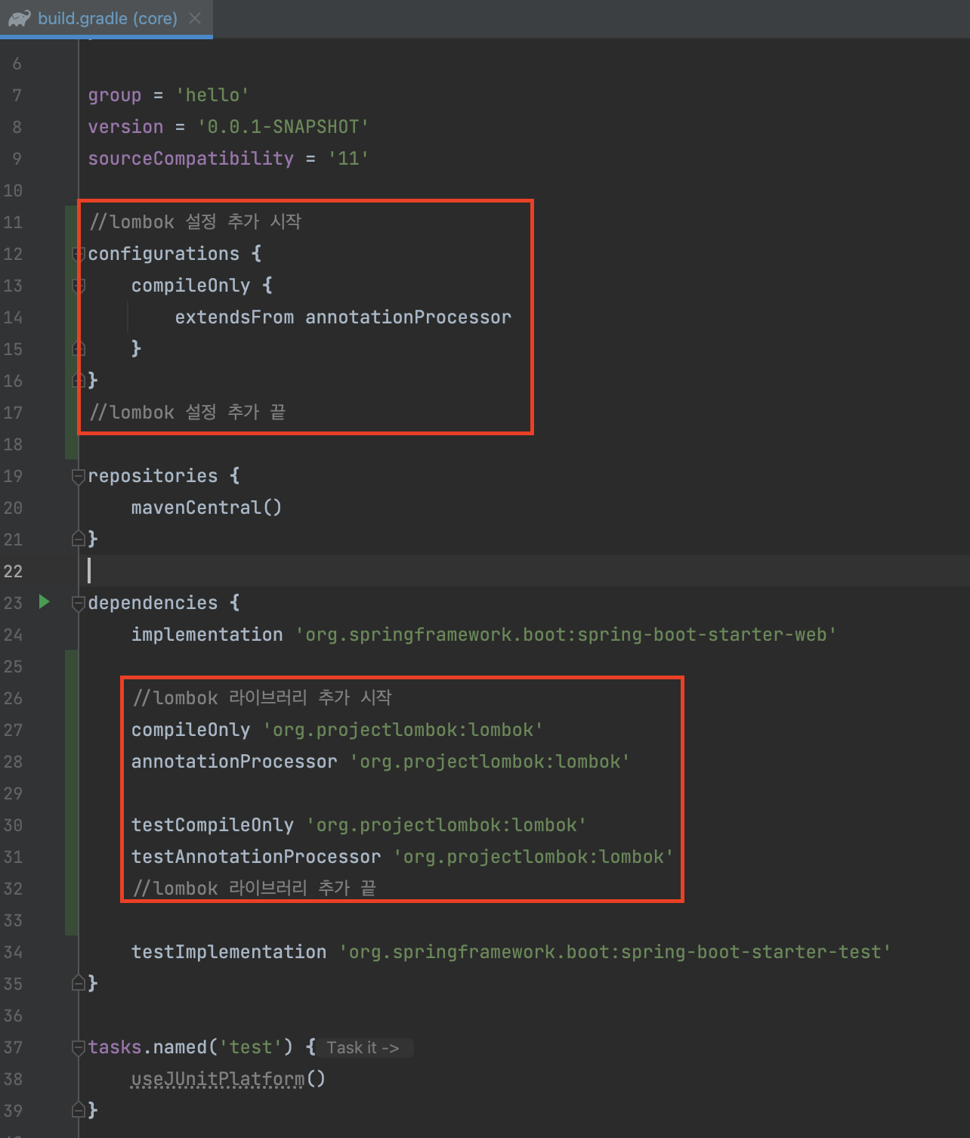This screenshot has width=970, height=1138.
Task: Click the implementation keyword on line 24
Action: click(x=207, y=635)
